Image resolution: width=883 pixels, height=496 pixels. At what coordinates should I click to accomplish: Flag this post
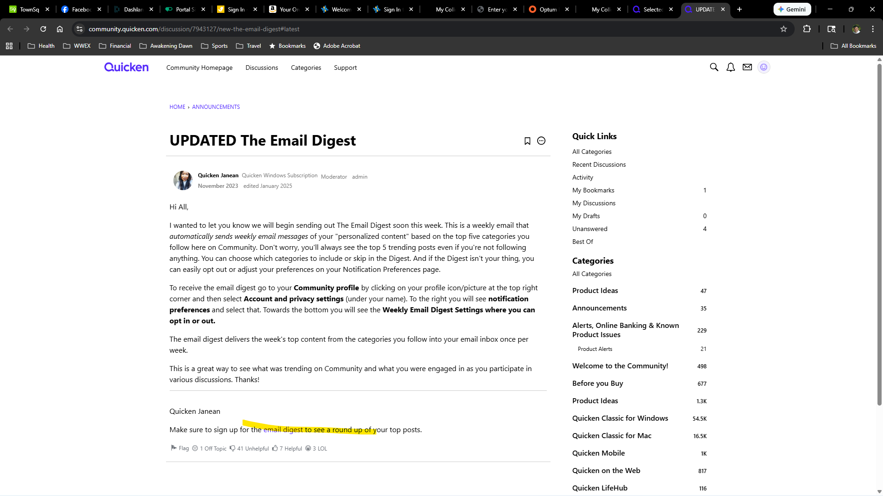pyautogui.click(x=180, y=448)
